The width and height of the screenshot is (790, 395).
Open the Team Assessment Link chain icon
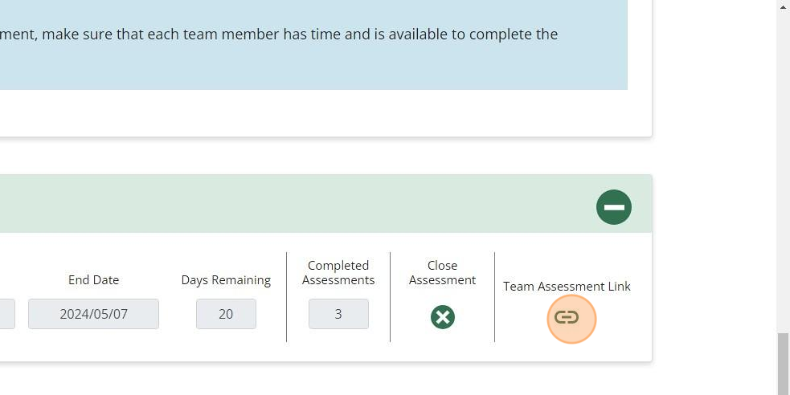tap(567, 317)
